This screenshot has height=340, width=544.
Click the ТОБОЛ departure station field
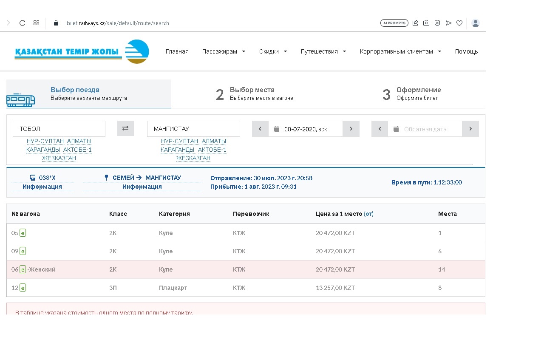point(59,129)
